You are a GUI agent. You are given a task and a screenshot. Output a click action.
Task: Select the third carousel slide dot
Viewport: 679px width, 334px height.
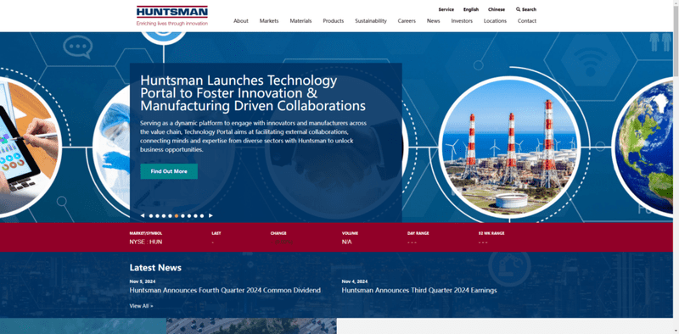164,215
